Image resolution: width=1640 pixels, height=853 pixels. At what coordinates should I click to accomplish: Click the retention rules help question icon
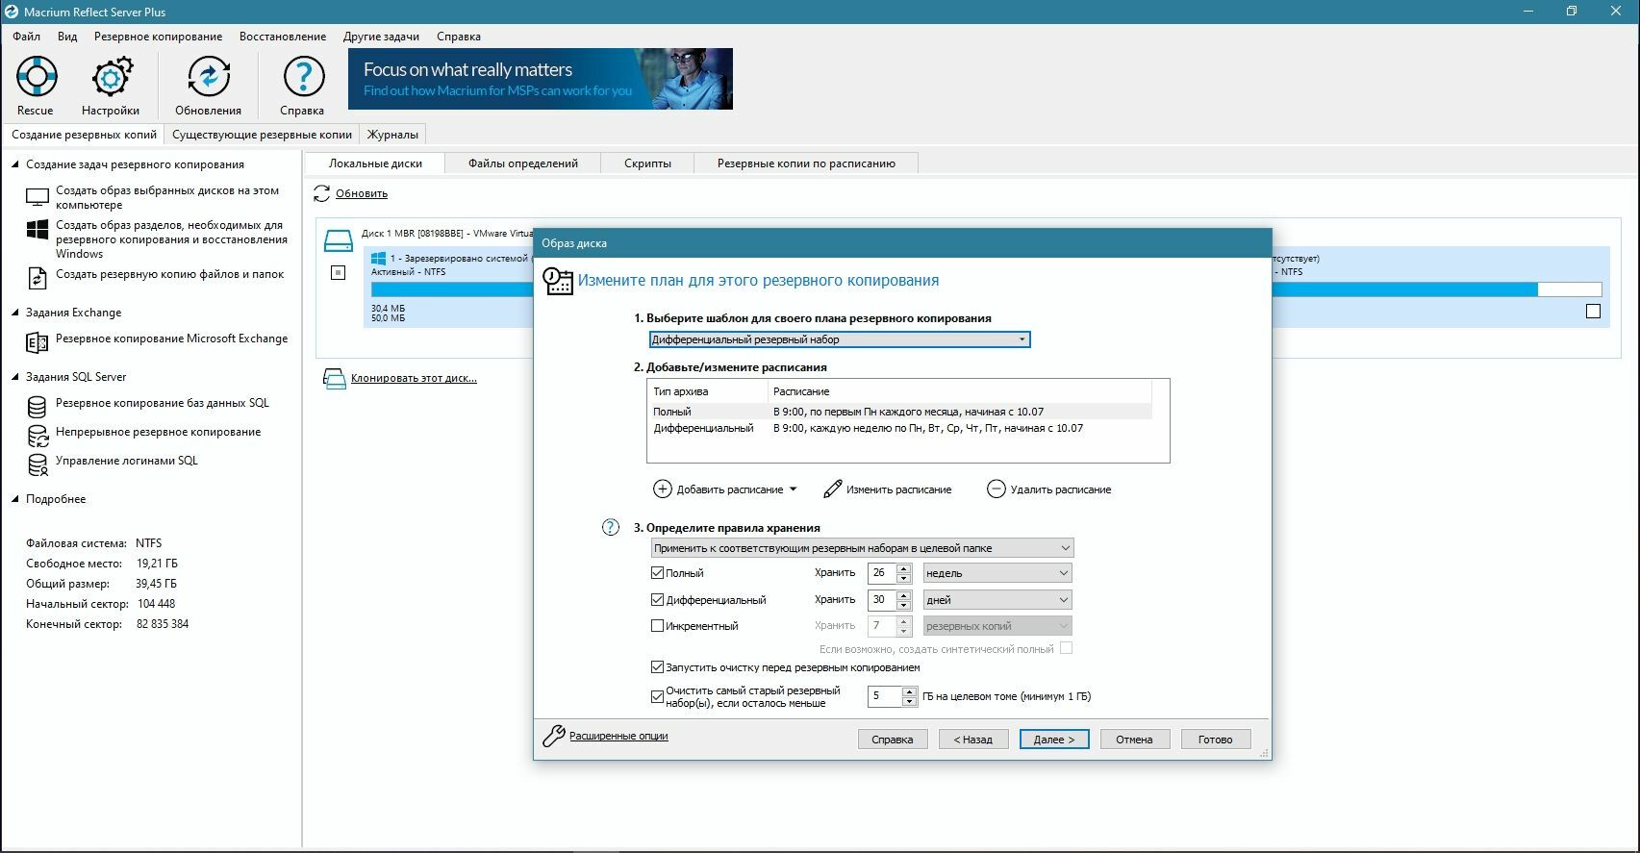point(611,527)
